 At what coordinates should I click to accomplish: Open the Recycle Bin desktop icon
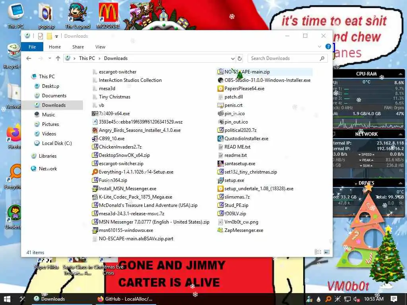click(13, 56)
